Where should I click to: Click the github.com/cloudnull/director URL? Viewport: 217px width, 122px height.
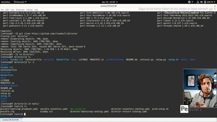55,34
